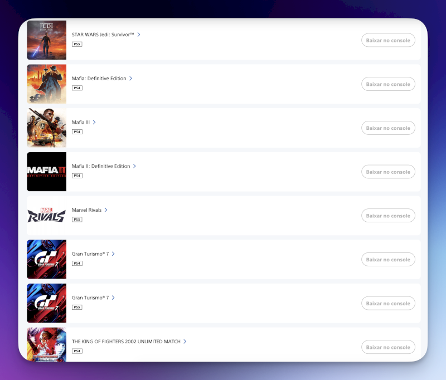Open Gran Turismo 7 title in PS4 row
446x380 pixels.
pyautogui.click(x=90, y=254)
